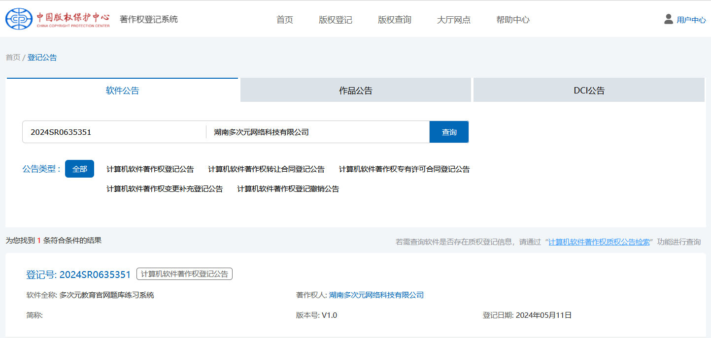Image resolution: width=711 pixels, height=338 pixels.
Task: Open the 版权登记 menu item
Action: (x=336, y=20)
